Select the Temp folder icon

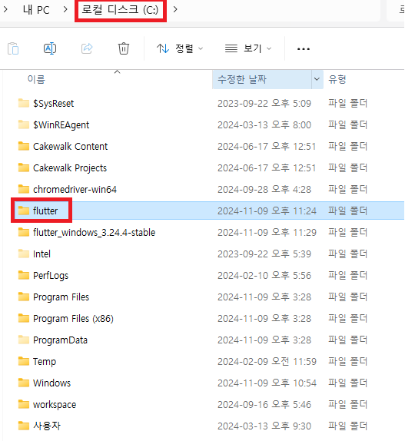point(24,361)
